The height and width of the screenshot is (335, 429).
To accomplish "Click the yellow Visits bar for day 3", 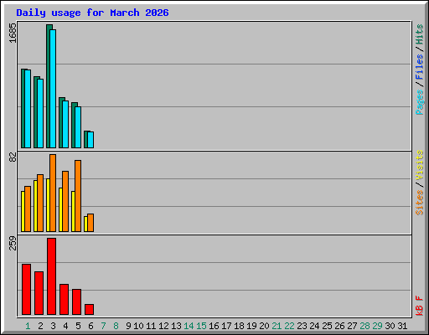I will (x=48, y=205).
